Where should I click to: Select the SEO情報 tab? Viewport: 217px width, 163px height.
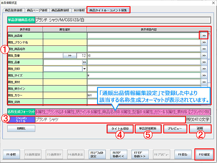click(79, 10)
